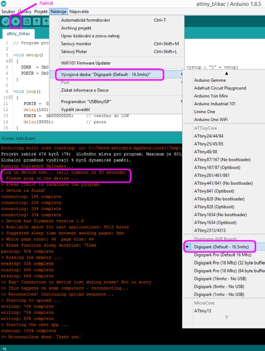The image size is (265, 351).
Task: Click code line 'delay(3000);'
Action: [x=38, y=122]
